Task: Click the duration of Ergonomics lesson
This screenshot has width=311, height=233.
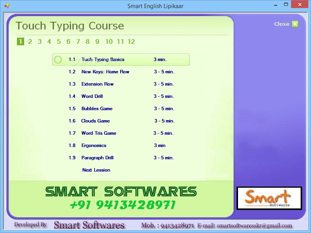Action: click(x=160, y=145)
